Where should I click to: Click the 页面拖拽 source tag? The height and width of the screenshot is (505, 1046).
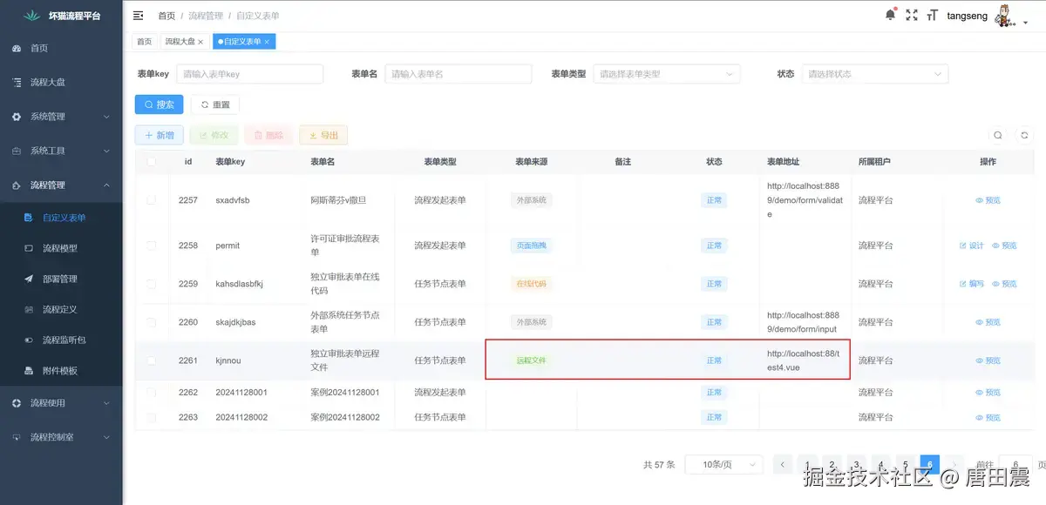[531, 246]
